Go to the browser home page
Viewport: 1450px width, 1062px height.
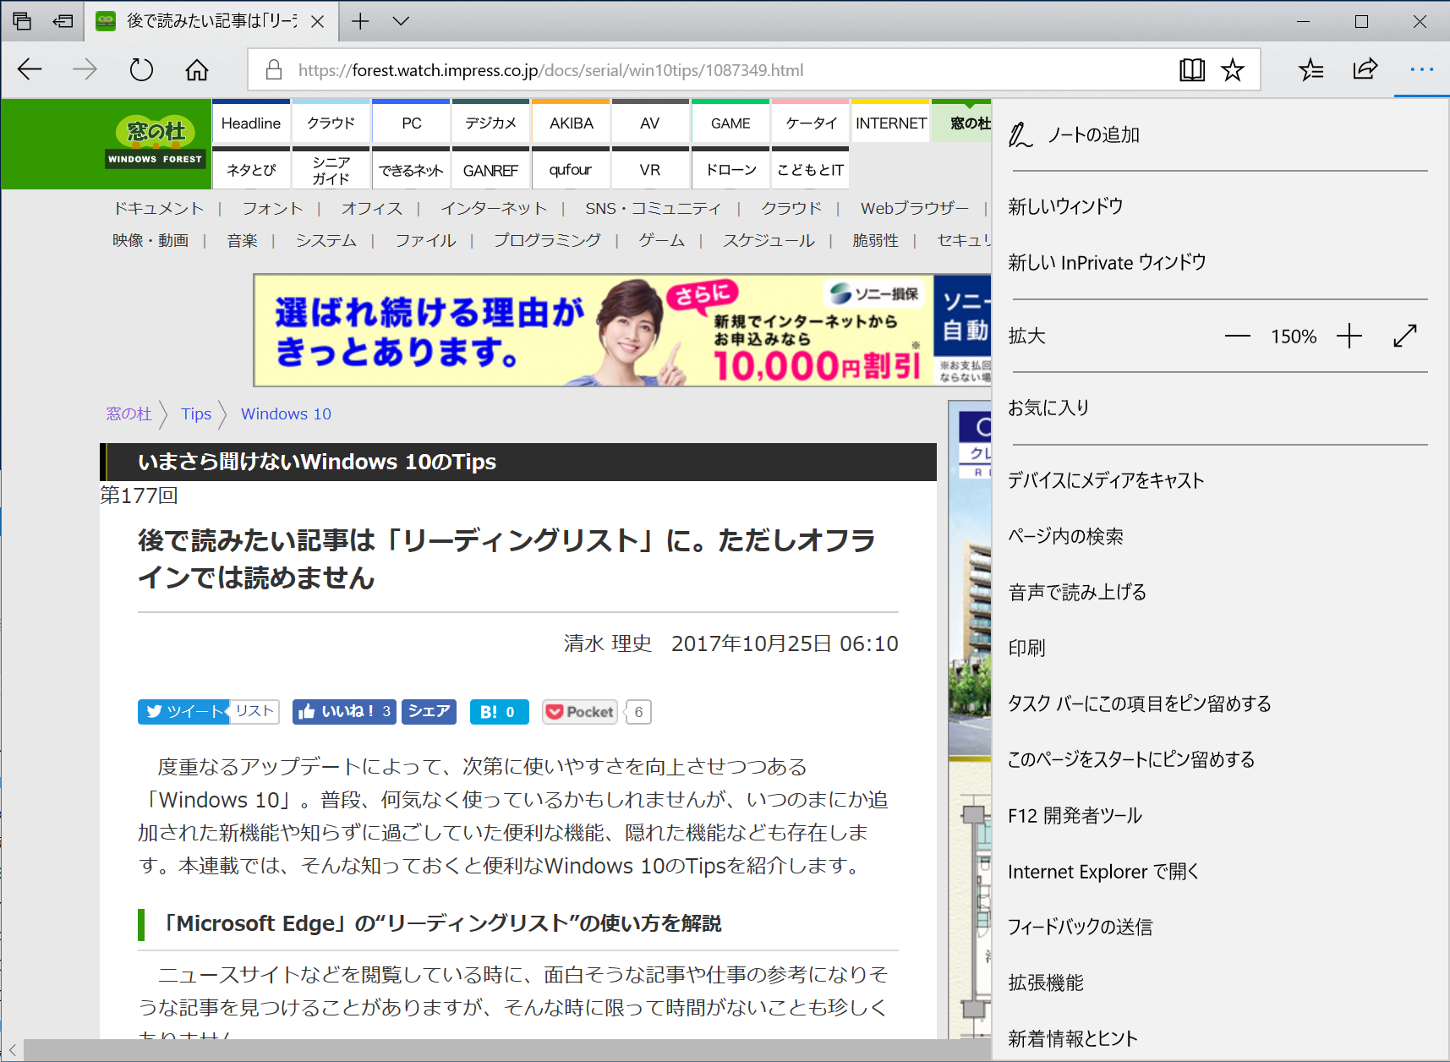[197, 70]
